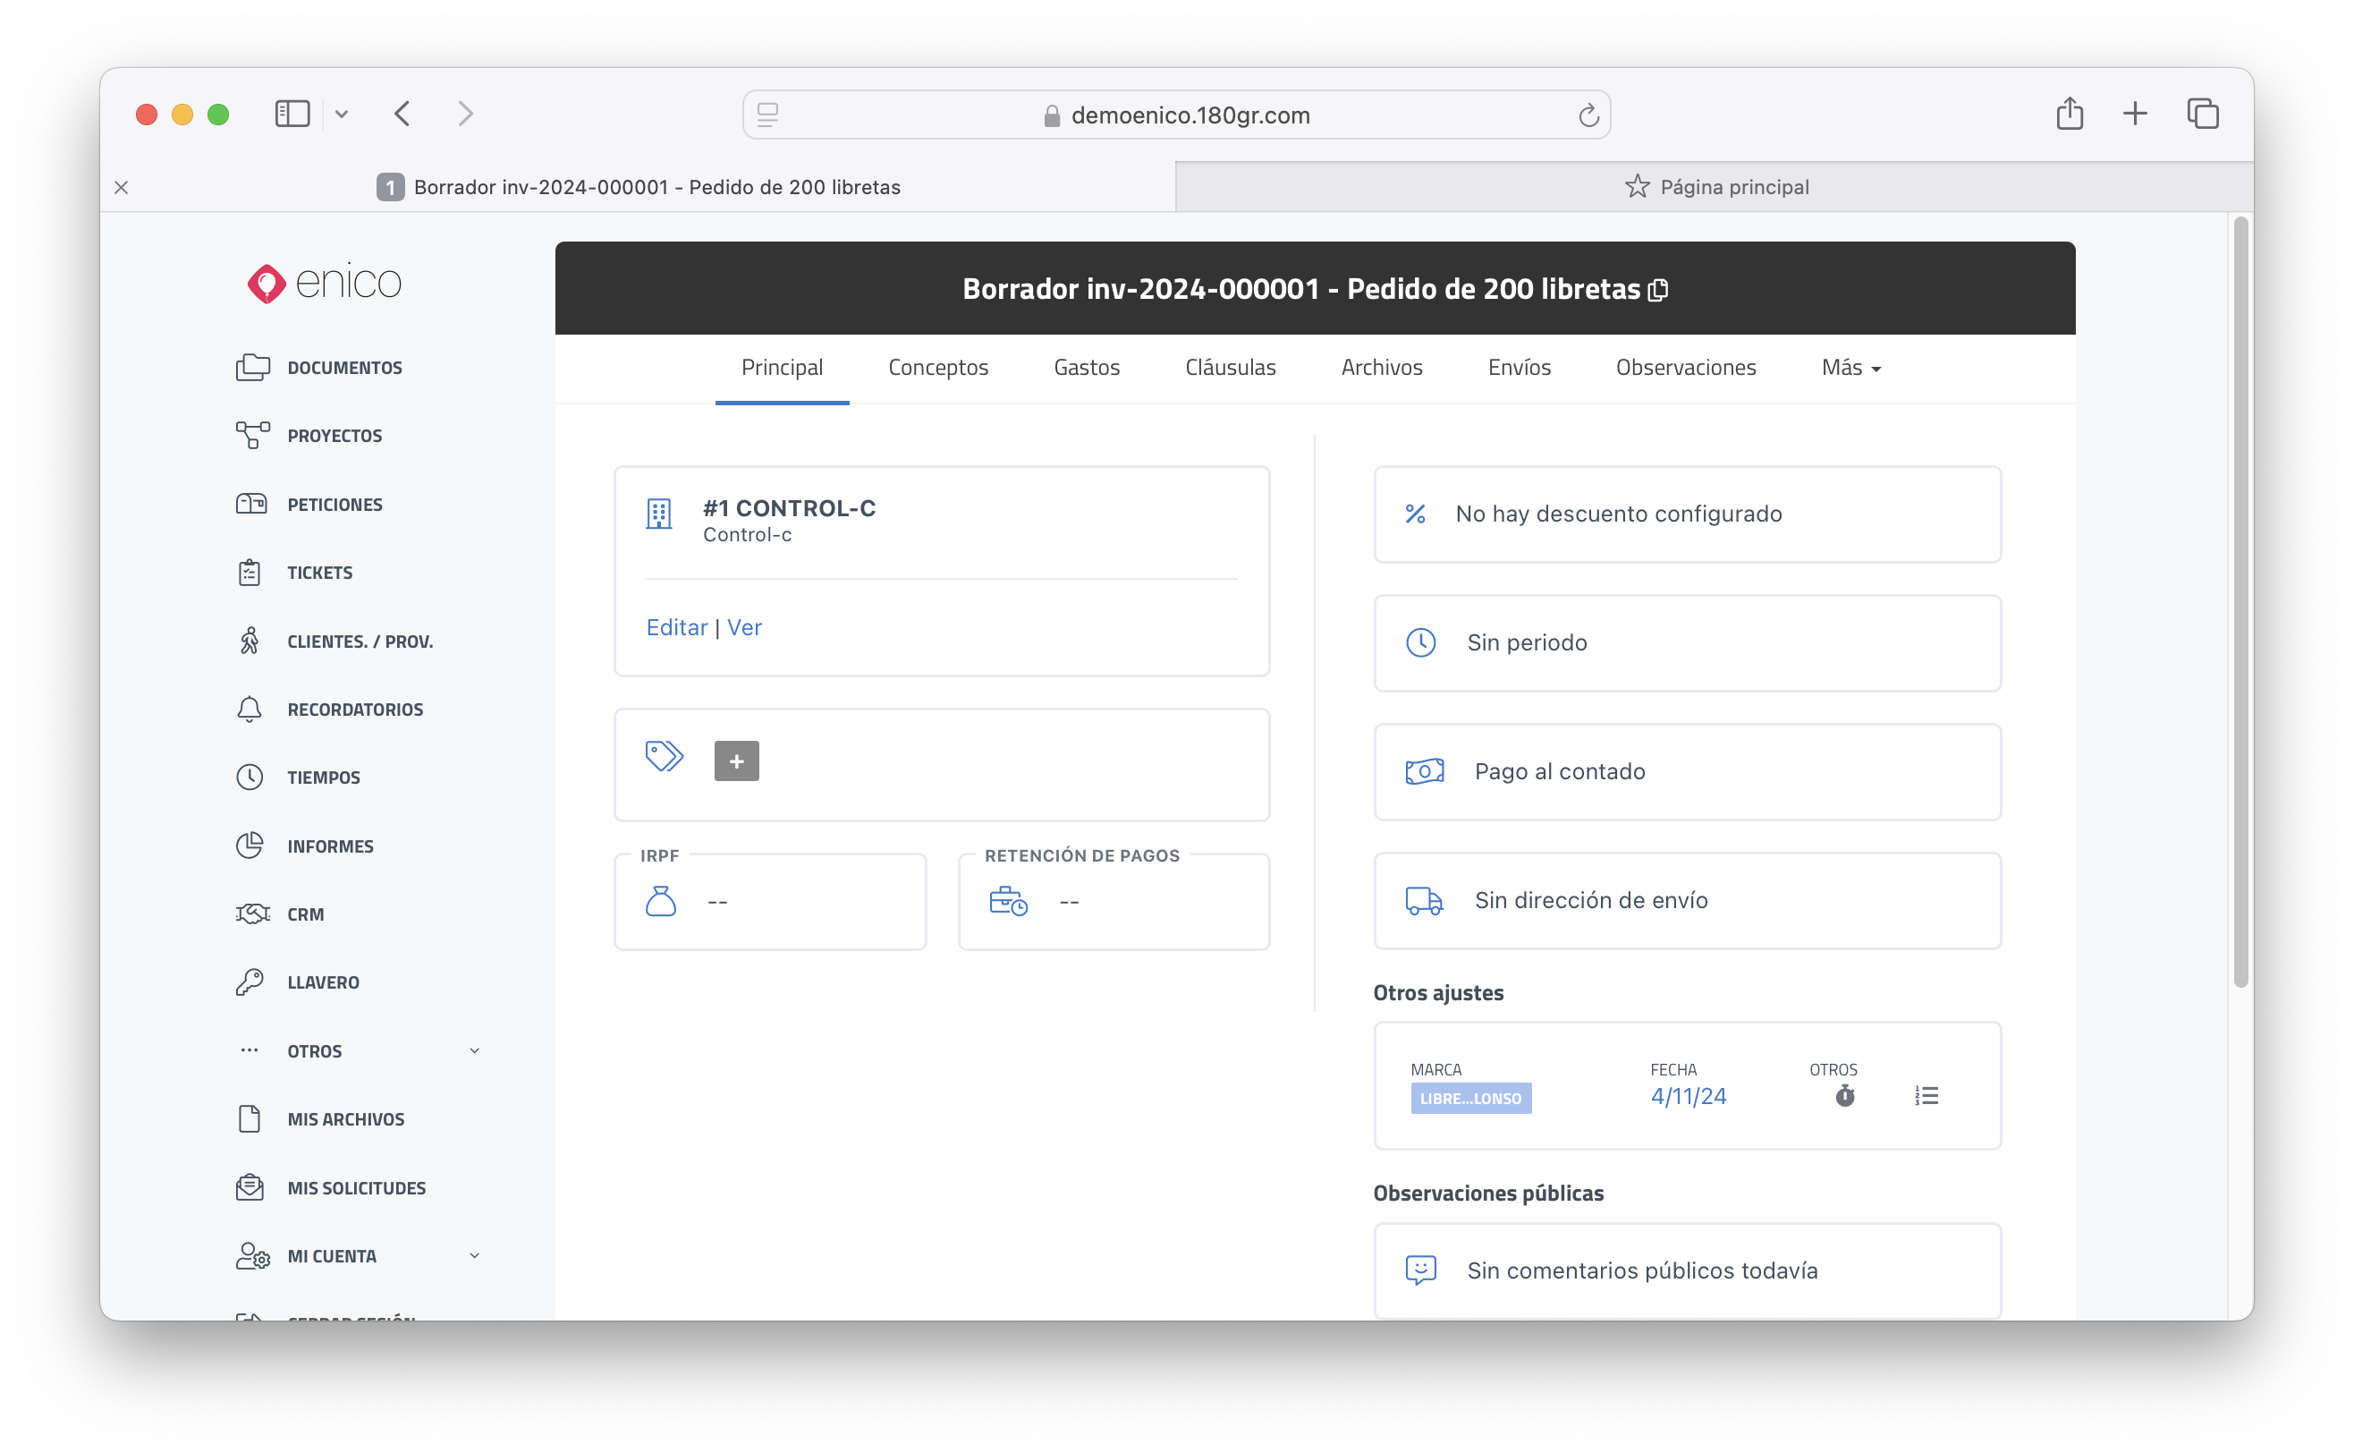The height and width of the screenshot is (1453, 2354).
Task: Click the page vertical scrollbar
Action: pyautogui.click(x=2240, y=601)
